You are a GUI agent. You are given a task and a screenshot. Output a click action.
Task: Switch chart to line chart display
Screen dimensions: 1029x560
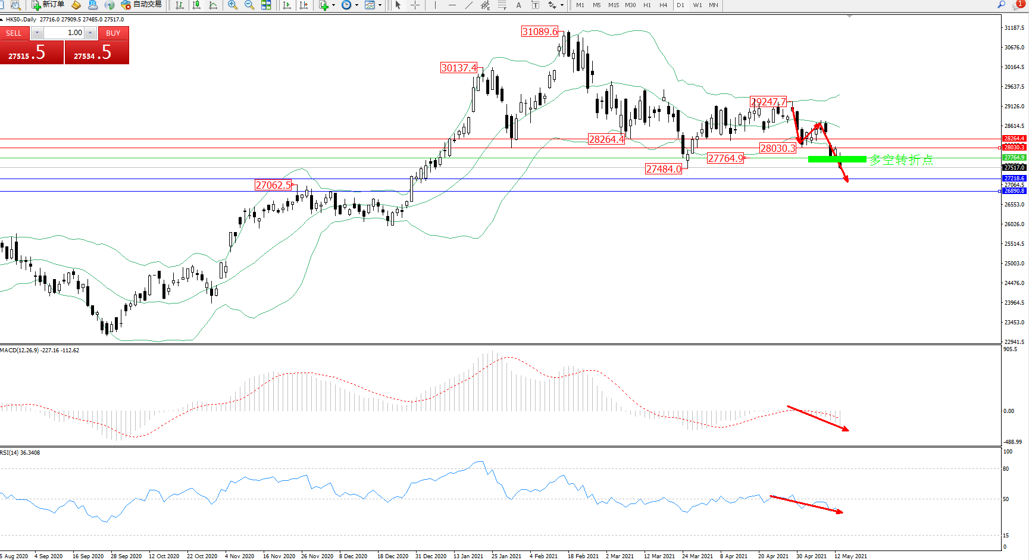(213, 5)
